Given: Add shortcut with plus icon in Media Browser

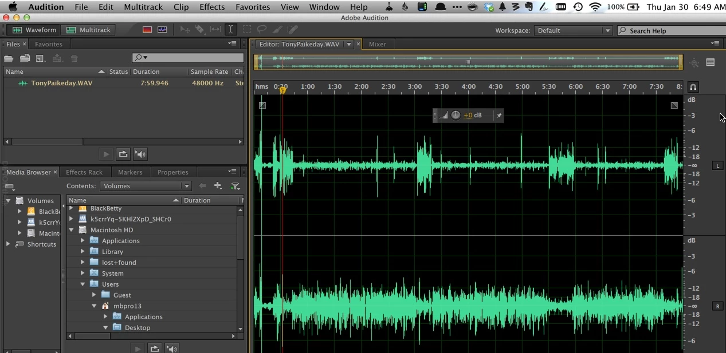Looking at the screenshot, I should 218,186.
